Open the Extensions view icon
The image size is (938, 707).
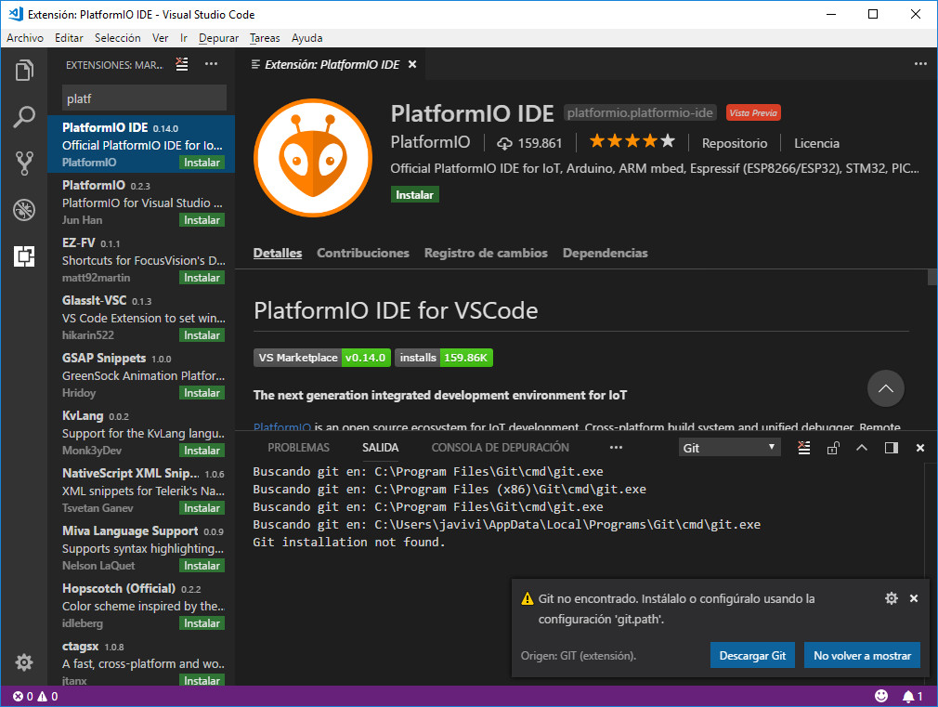[24, 256]
